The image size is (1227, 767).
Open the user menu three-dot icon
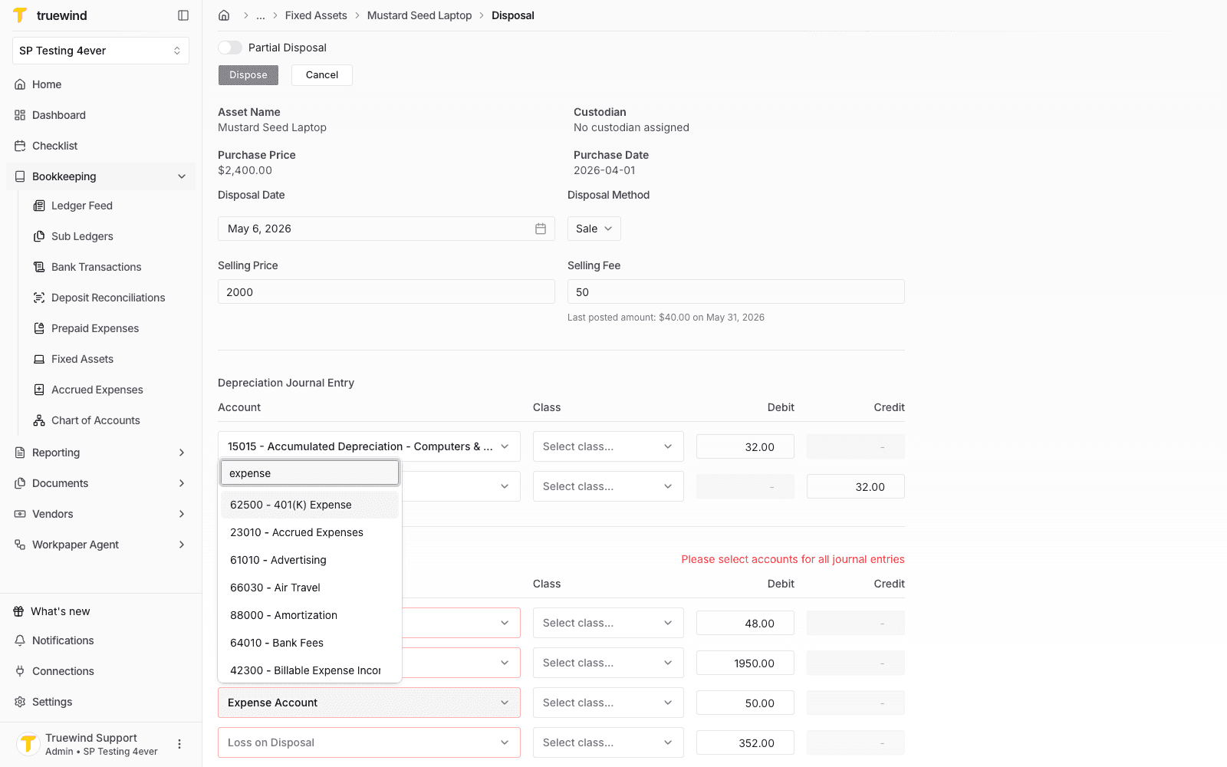[x=179, y=744]
